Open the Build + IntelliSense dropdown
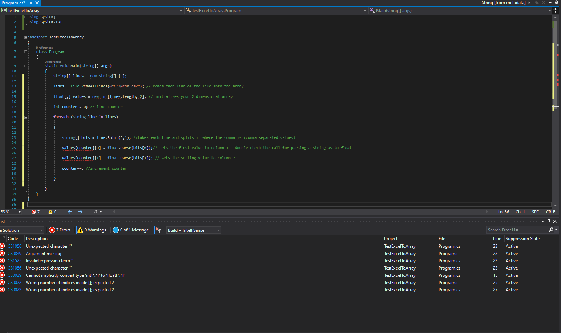Screen dimensions: 561x333 click(x=193, y=230)
